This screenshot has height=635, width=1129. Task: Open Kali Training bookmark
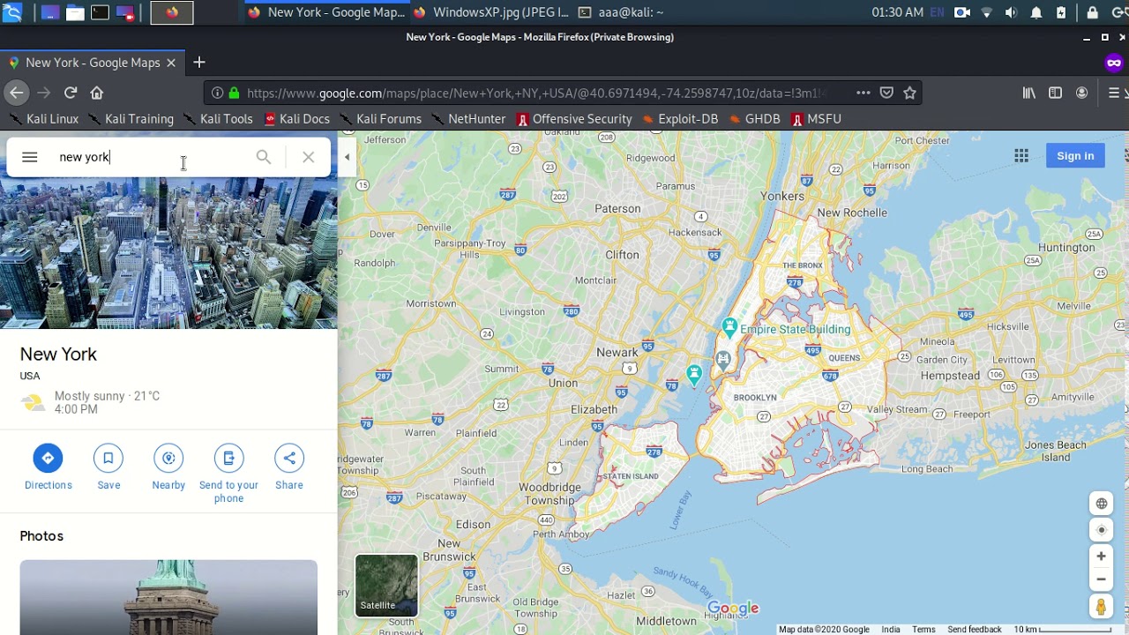131,119
